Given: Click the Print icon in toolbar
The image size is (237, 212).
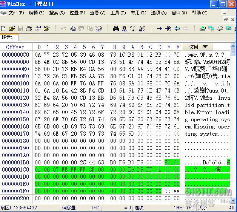Looking at the screenshot, I should [29, 28].
